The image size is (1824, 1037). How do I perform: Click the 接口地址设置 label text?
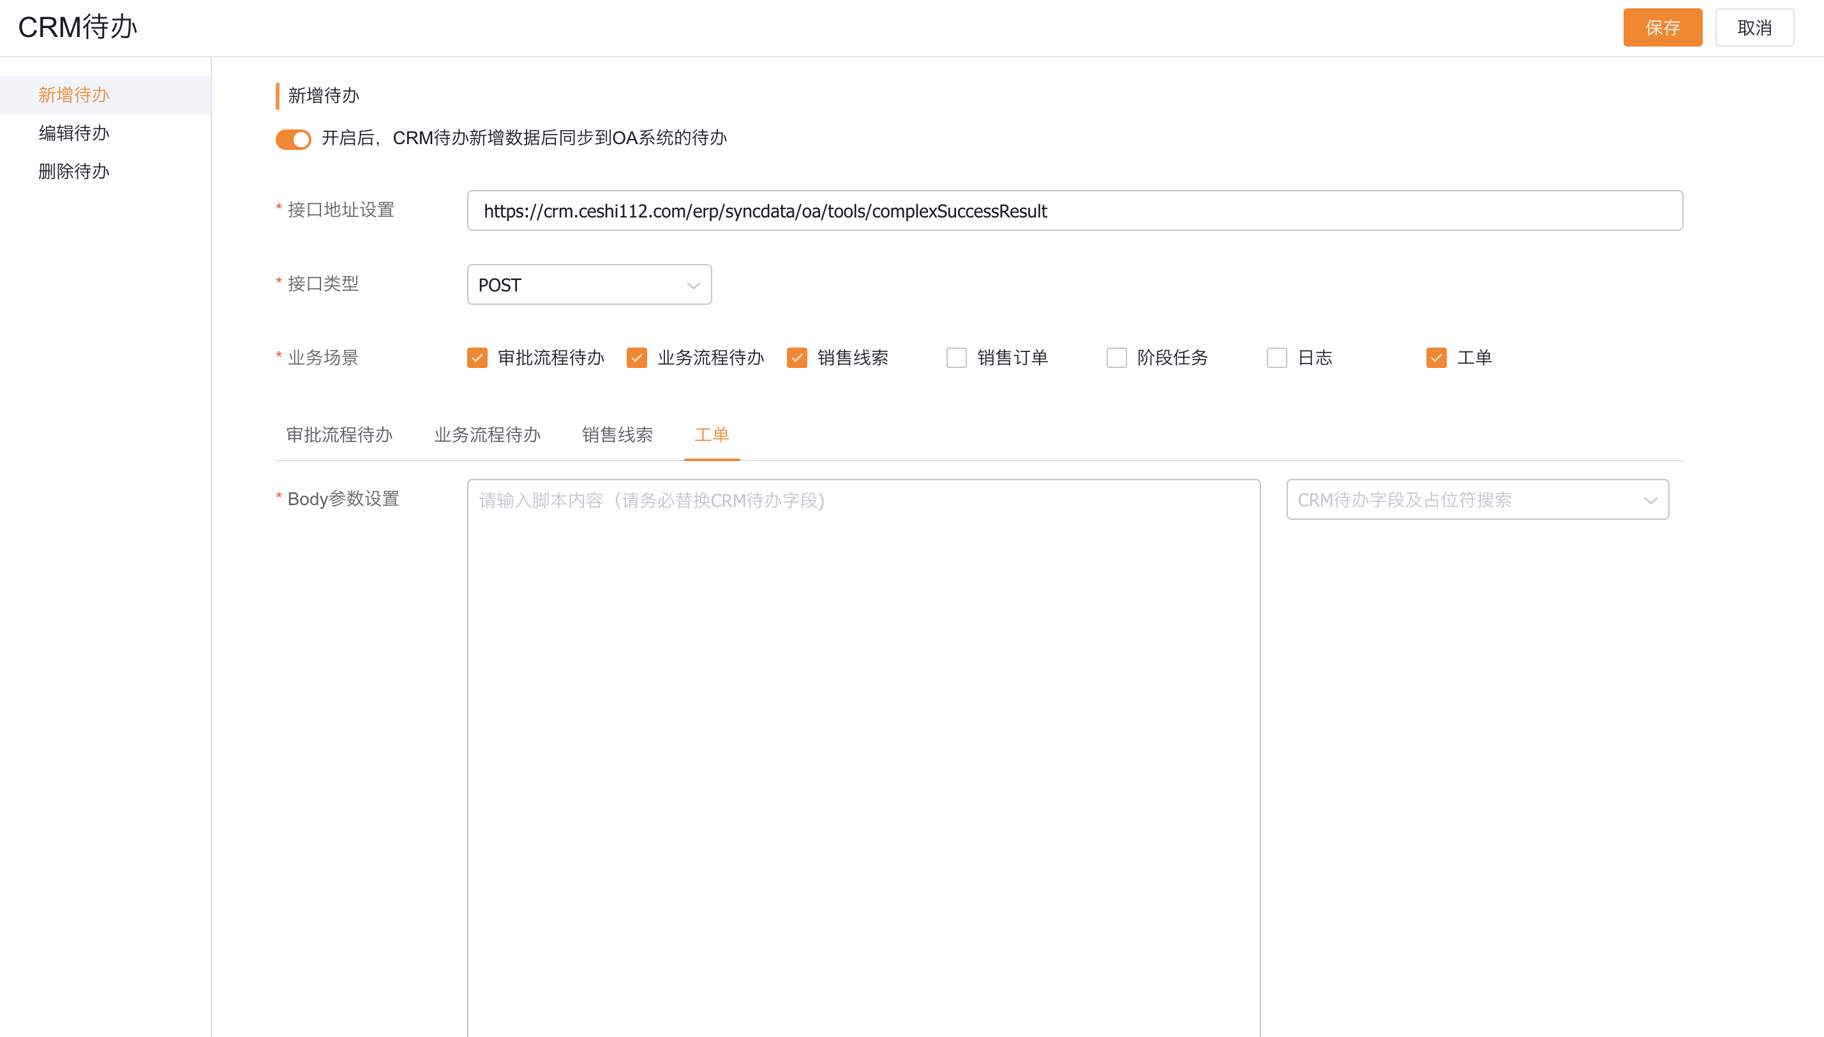click(x=341, y=210)
